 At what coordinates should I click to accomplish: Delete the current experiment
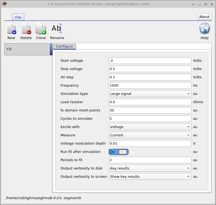26,30
